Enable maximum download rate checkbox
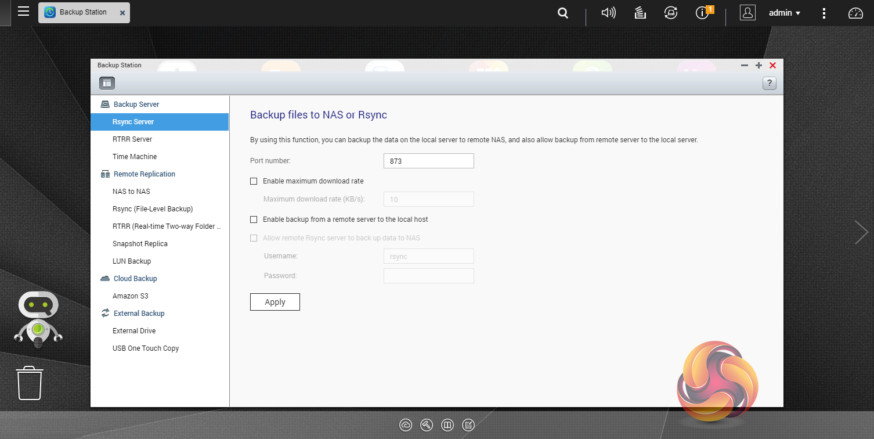874x439 pixels. [254, 181]
